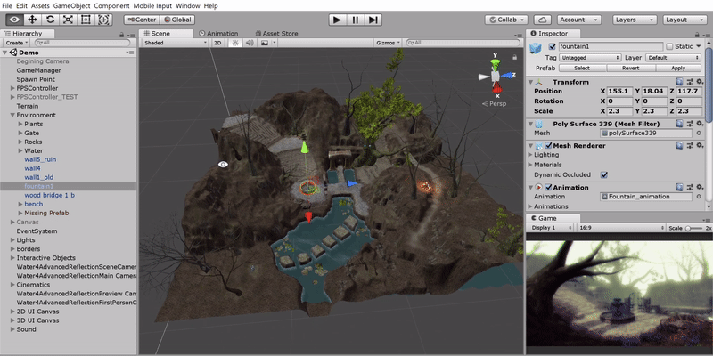This screenshot has width=713, height=356.
Task: Toggle pivot Center button
Action: point(142,20)
